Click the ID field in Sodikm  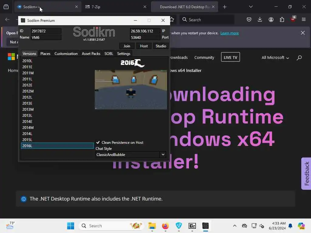[46, 31]
